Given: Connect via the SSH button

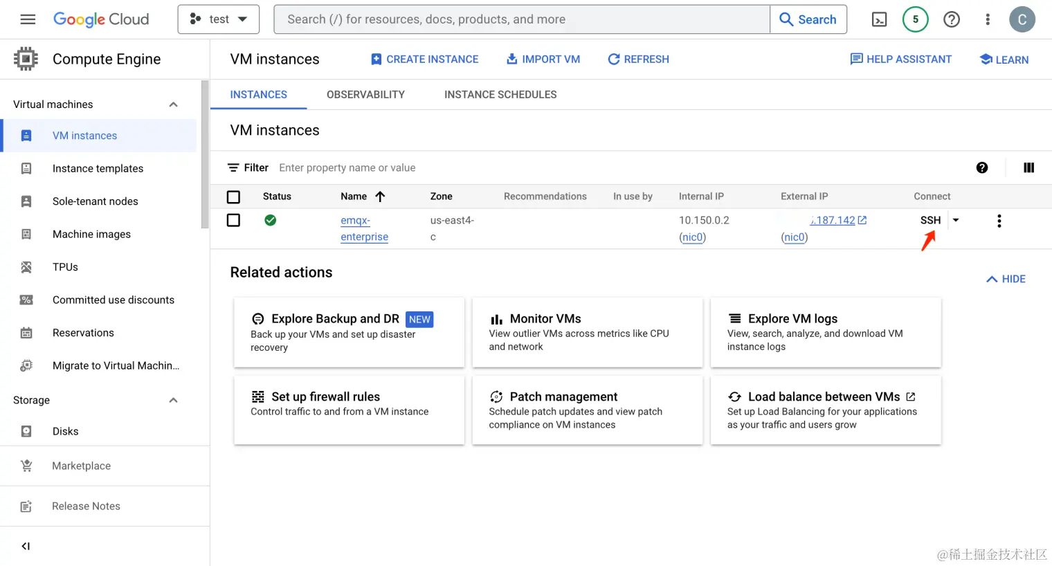Looking at the screenshot, I should click(930, 220).
